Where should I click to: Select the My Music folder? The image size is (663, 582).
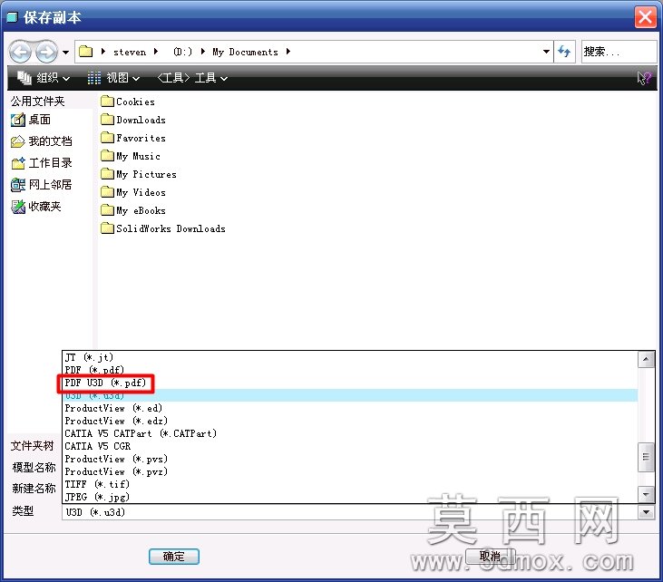click(x=131, y=156)
